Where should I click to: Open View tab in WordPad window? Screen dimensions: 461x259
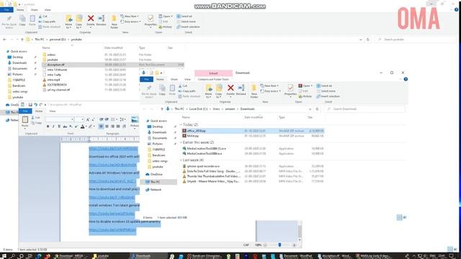click(53, 112)
